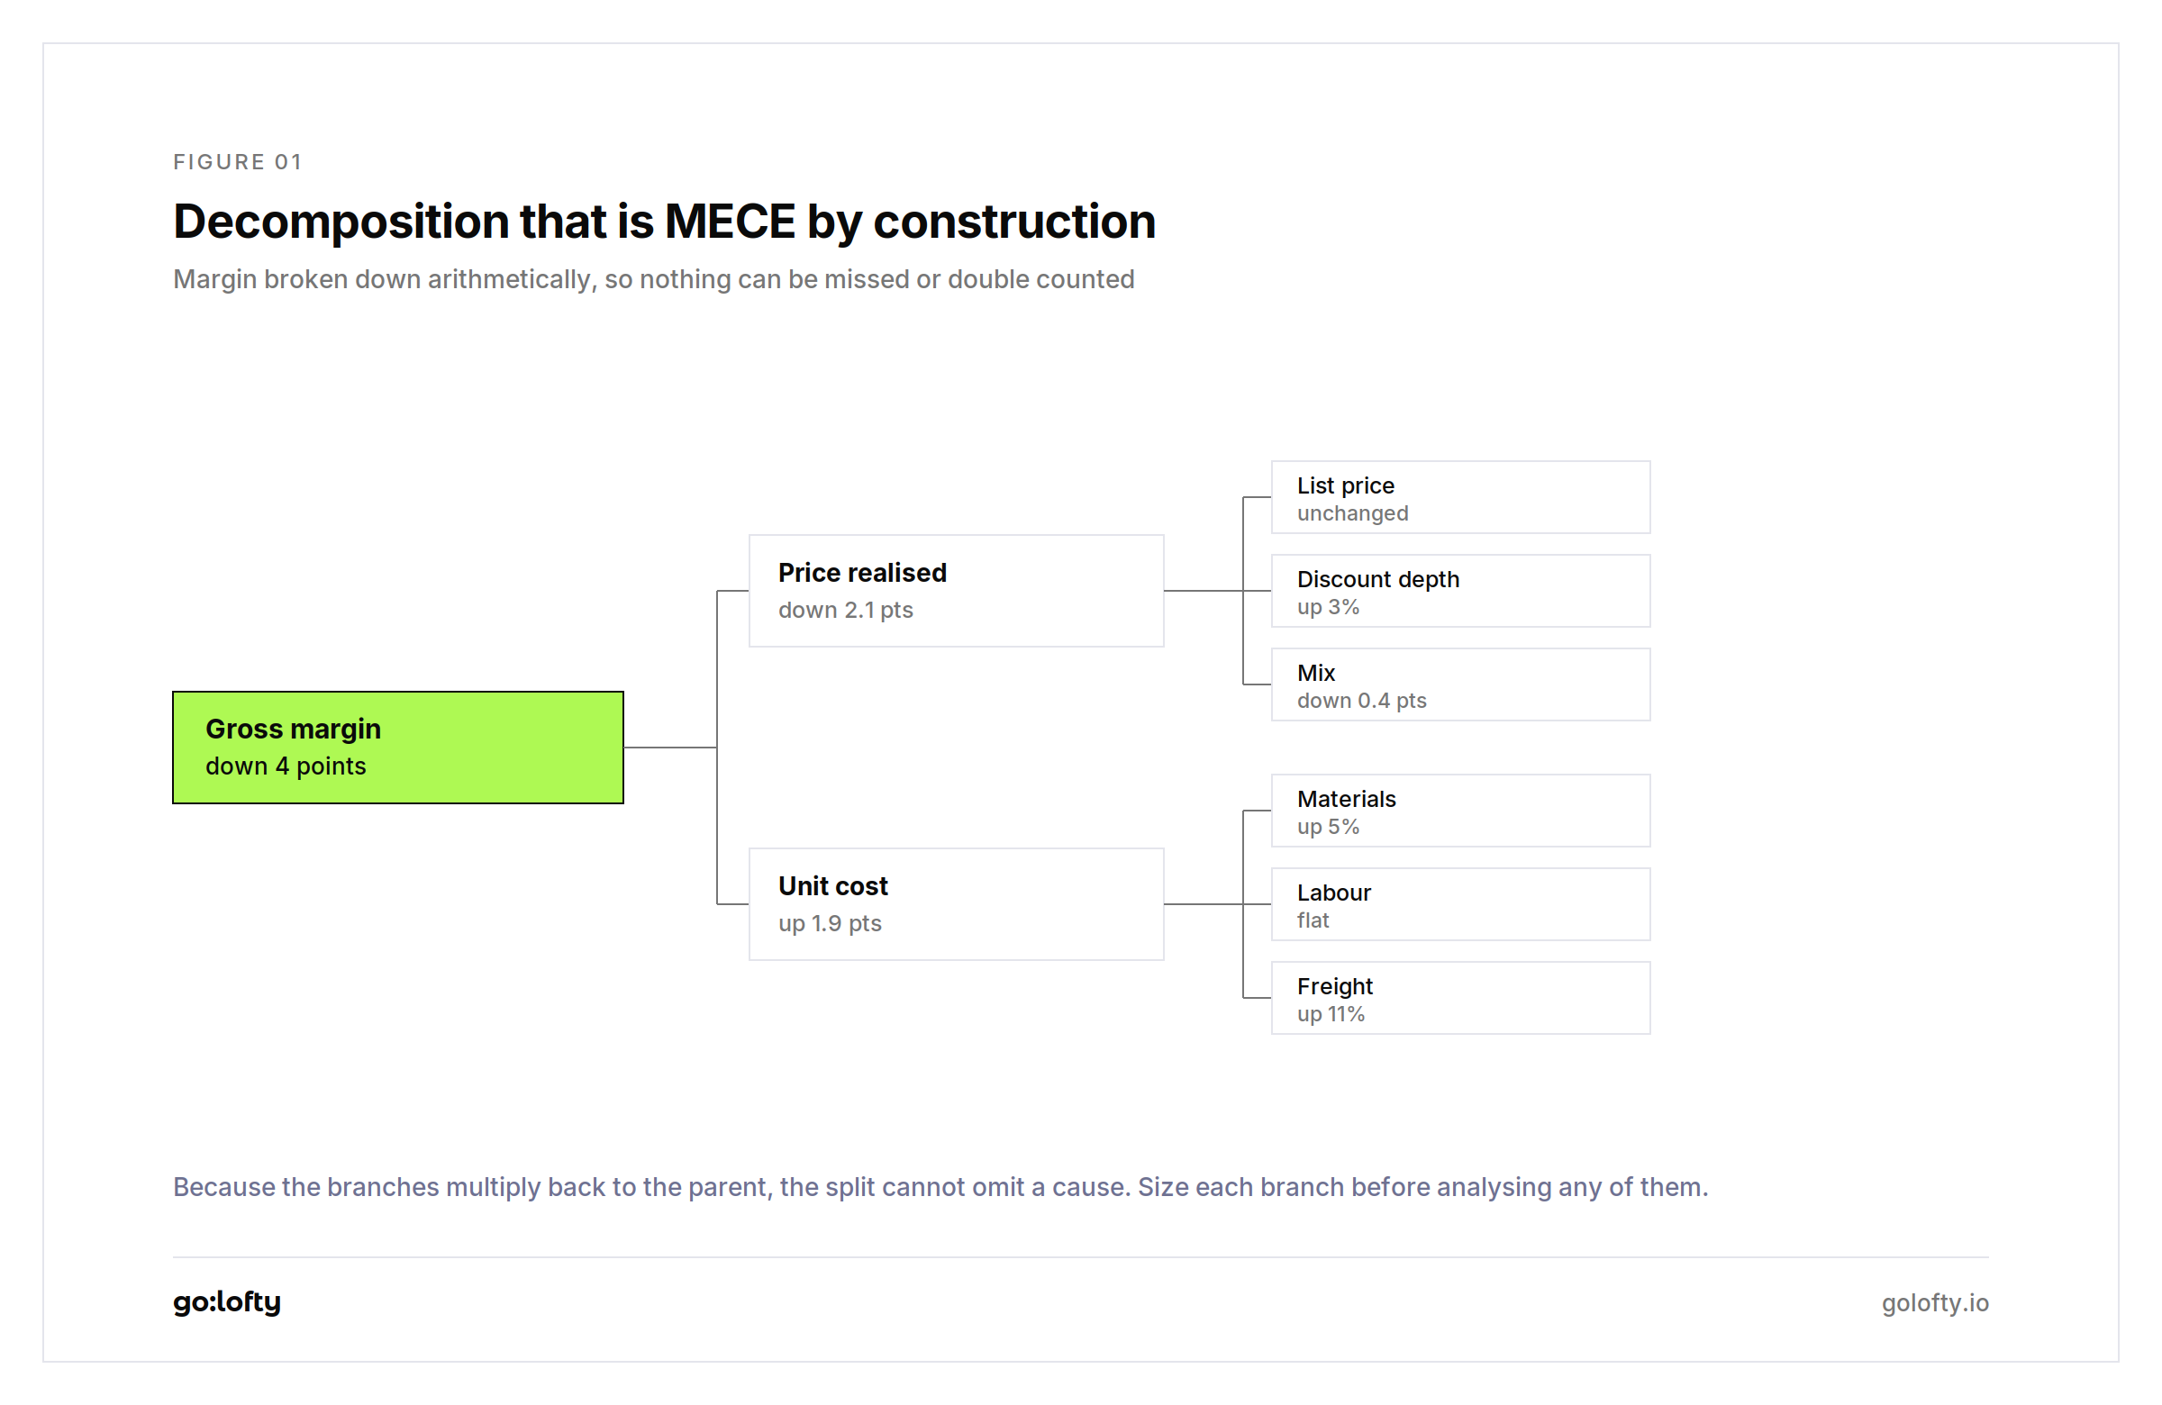The height and width of the screenshot is (1405, 2162).
Task: Click the up 11% freight value
Action: (x=1330, y=1013)
